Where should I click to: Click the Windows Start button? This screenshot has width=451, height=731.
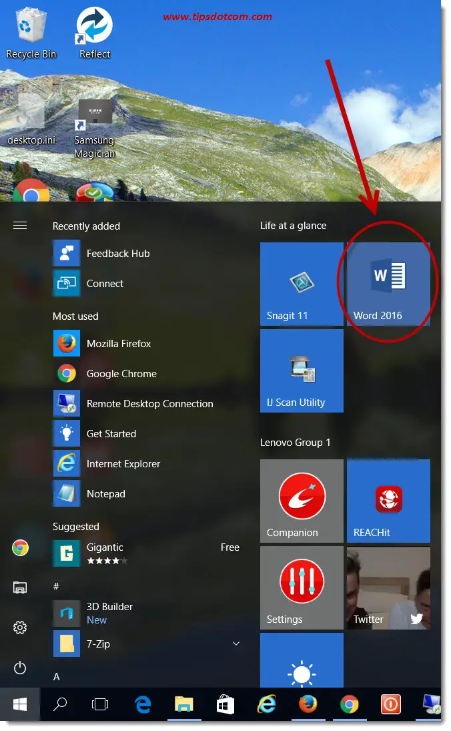(20, 704)
